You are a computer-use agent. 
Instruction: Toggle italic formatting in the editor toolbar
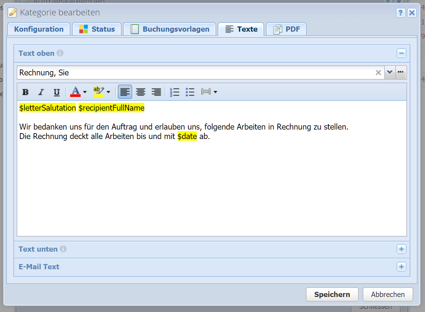coord(41,92)
